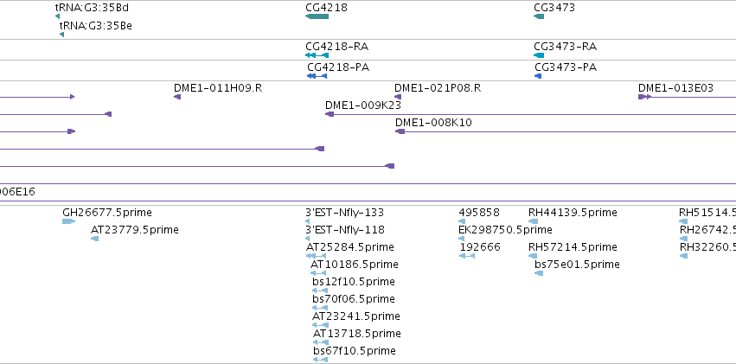Image resolution: width=736 pixels, height=364 pixels.
Task: Click the CG4218-RA transcript glyph
Action: tap(317, 55)
